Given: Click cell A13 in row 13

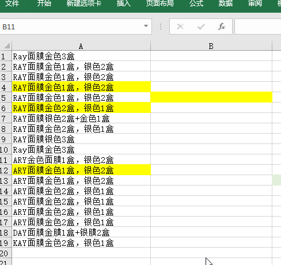Looking at the screenshot, I should pos(81,181).
